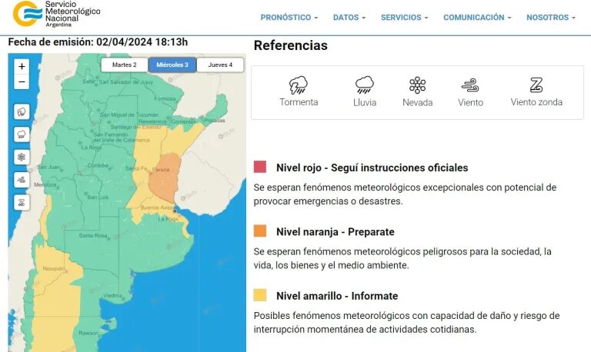Click the orange Nivel naranja color swatch

[260, 231]
